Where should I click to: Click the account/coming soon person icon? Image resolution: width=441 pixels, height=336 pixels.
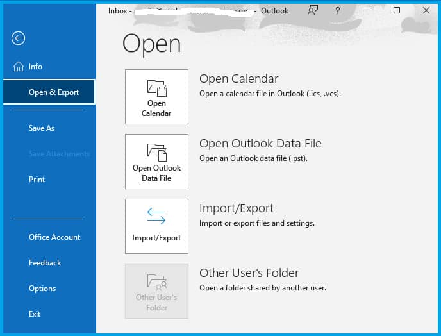(312, 11)
